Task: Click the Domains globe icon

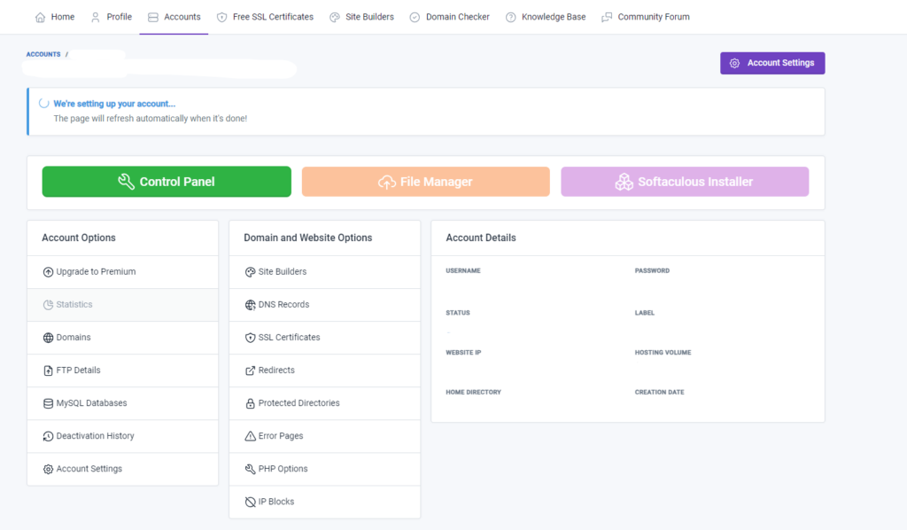Action: point(48,338)
